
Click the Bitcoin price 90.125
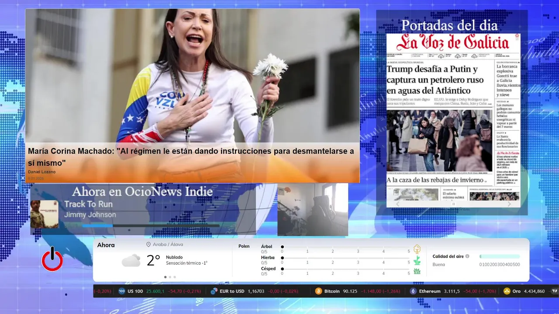point(350,291)
